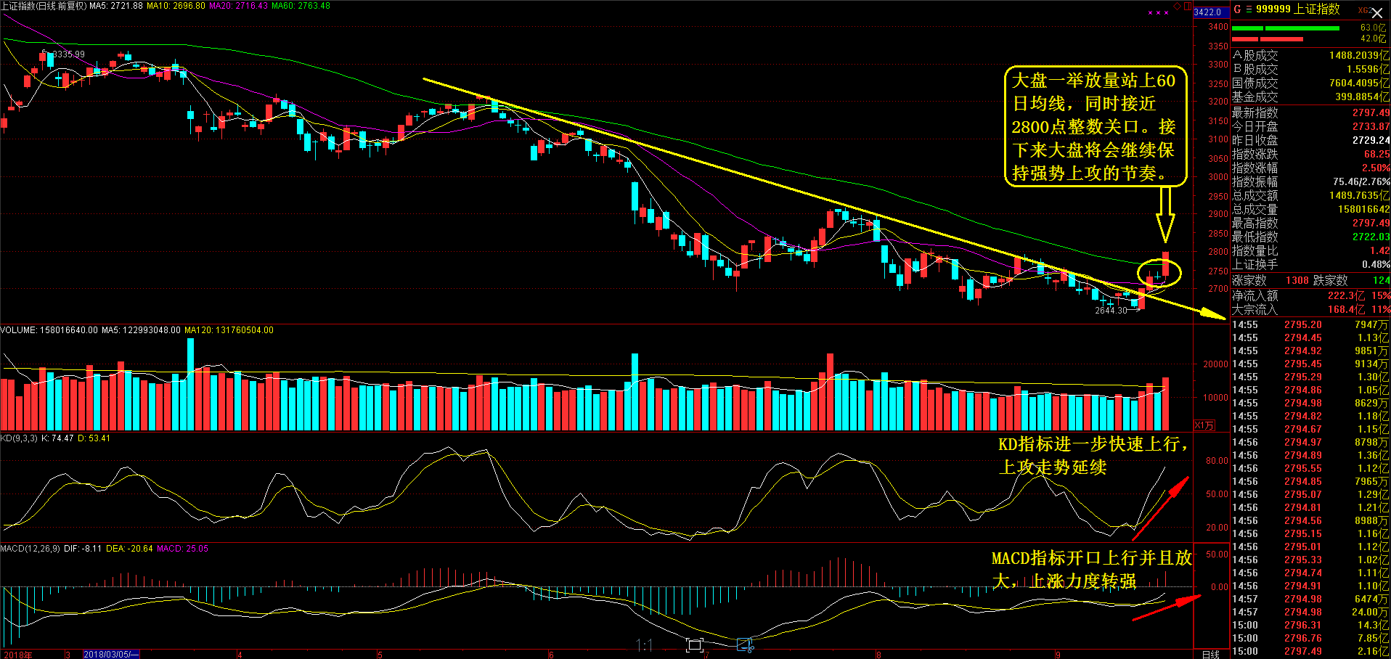Close the quote panel with the white X
1391x659 pixels.
coord(1376,13)
